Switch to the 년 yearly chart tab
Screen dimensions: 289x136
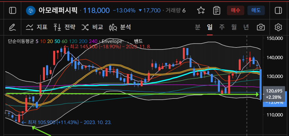pyautogui.click(x=246, y=27)
